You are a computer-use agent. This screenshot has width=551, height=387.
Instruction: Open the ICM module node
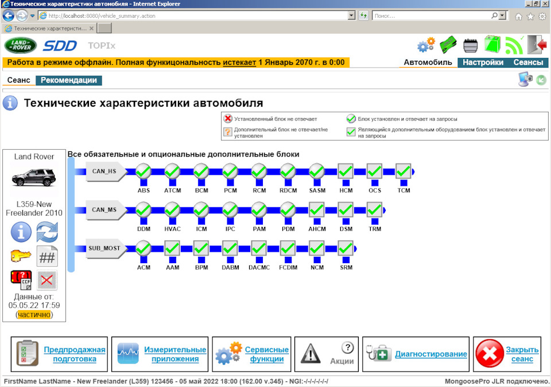tap(201, 210)
